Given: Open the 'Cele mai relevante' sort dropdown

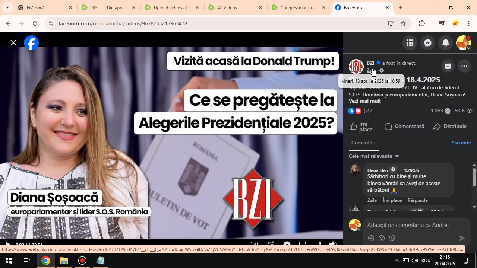Looking at the screenshot, I should (374, 156).
